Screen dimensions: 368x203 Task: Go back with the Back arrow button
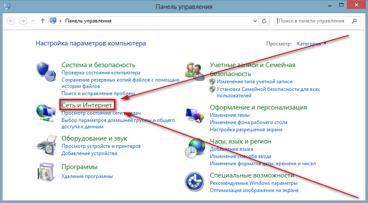tap(11, 21)
